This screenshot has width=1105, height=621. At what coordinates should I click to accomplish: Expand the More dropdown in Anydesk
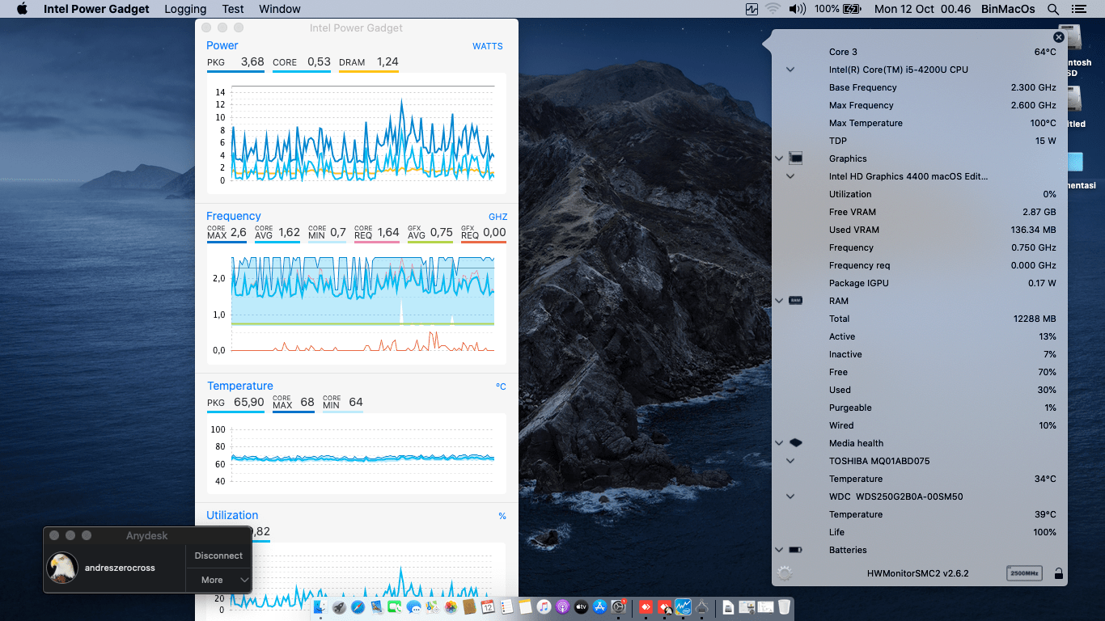(218, 580)
